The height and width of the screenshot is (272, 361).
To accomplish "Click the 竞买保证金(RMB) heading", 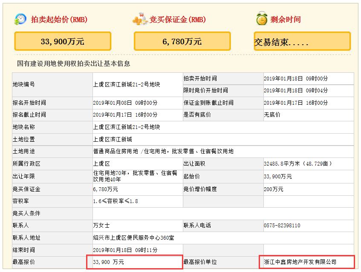I will [177, 20].
